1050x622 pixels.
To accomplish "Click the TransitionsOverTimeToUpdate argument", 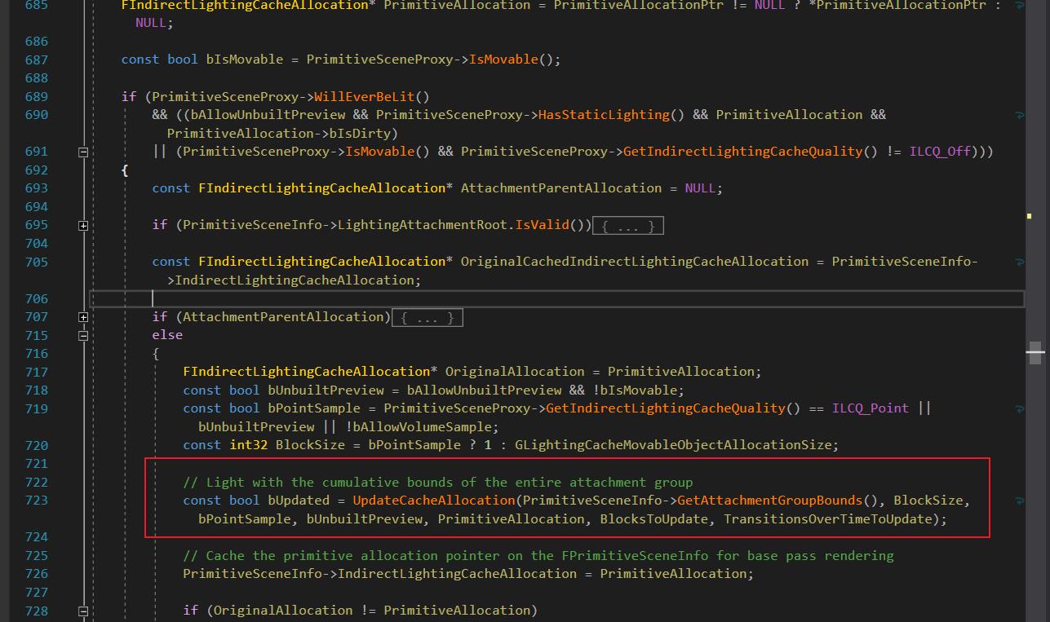I will [x=827, y=519].
